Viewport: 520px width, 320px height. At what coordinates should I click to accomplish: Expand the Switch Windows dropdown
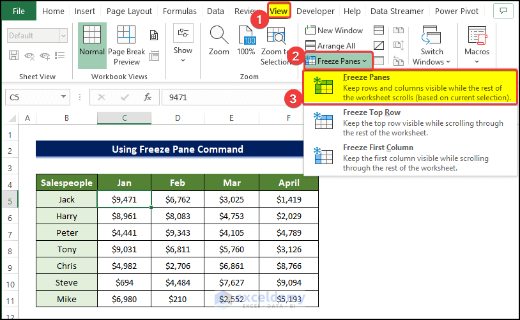pos(431,45)
